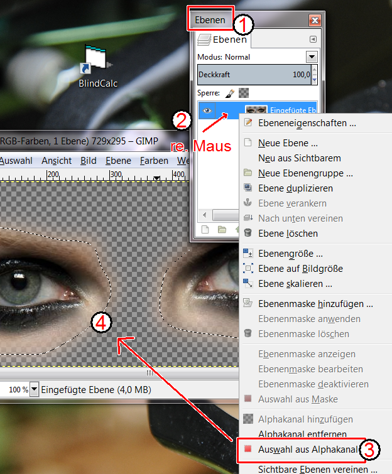Open the Ebenen tab configuration menu arrow
This screenshot has width=392, height=474.
(313, 40)
